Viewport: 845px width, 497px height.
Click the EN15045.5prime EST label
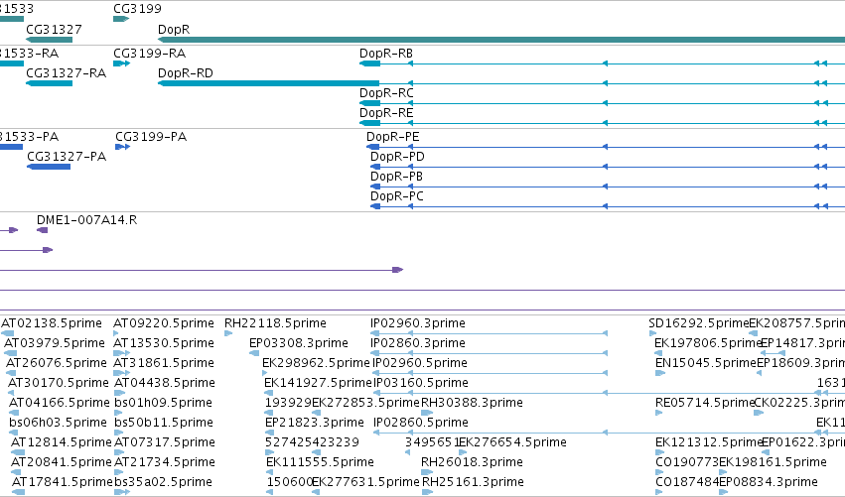click(x=706, y=363)
